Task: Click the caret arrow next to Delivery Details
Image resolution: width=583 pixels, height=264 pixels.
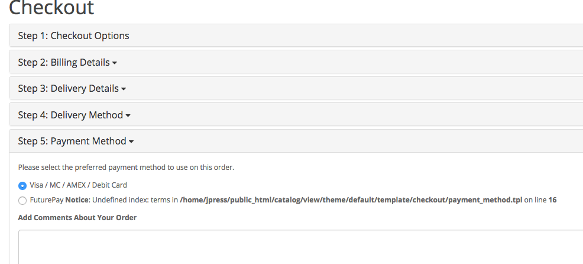Action: 124,89
